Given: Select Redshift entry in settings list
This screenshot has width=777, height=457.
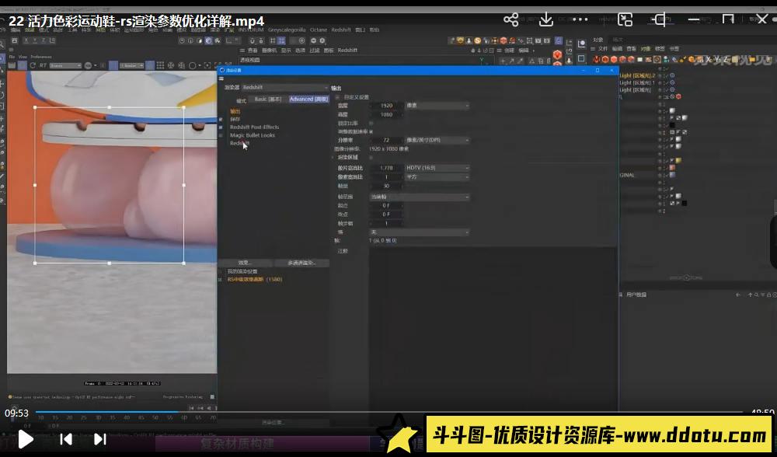Looking at the screenshot, I should [x=239, y=143].
